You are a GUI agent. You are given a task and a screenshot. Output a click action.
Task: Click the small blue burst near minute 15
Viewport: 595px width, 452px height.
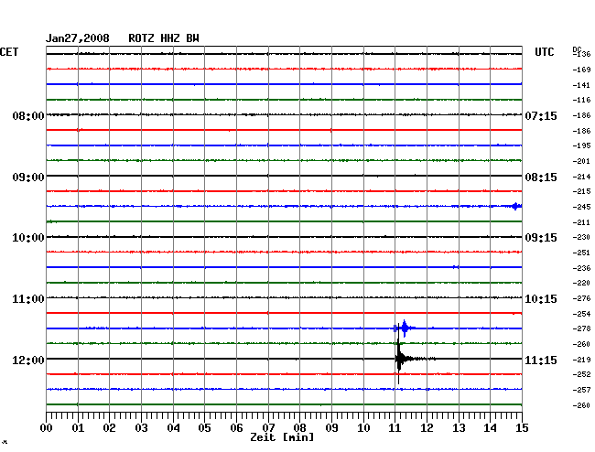pos(516,206)
